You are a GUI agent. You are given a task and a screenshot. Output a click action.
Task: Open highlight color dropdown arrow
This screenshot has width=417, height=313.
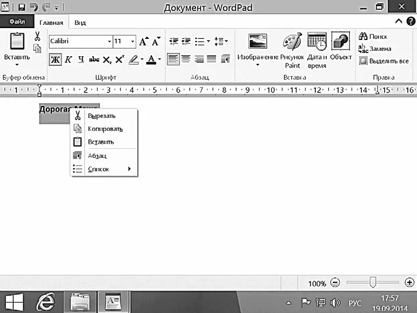142,59
